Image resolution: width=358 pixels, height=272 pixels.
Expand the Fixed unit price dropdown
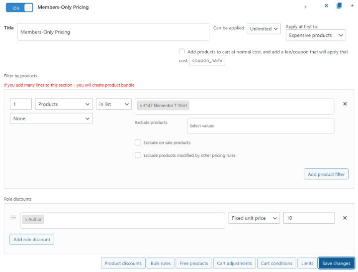pos(254,218)
